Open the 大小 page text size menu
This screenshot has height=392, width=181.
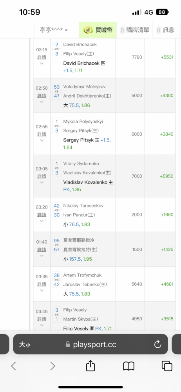pos(25,345)
